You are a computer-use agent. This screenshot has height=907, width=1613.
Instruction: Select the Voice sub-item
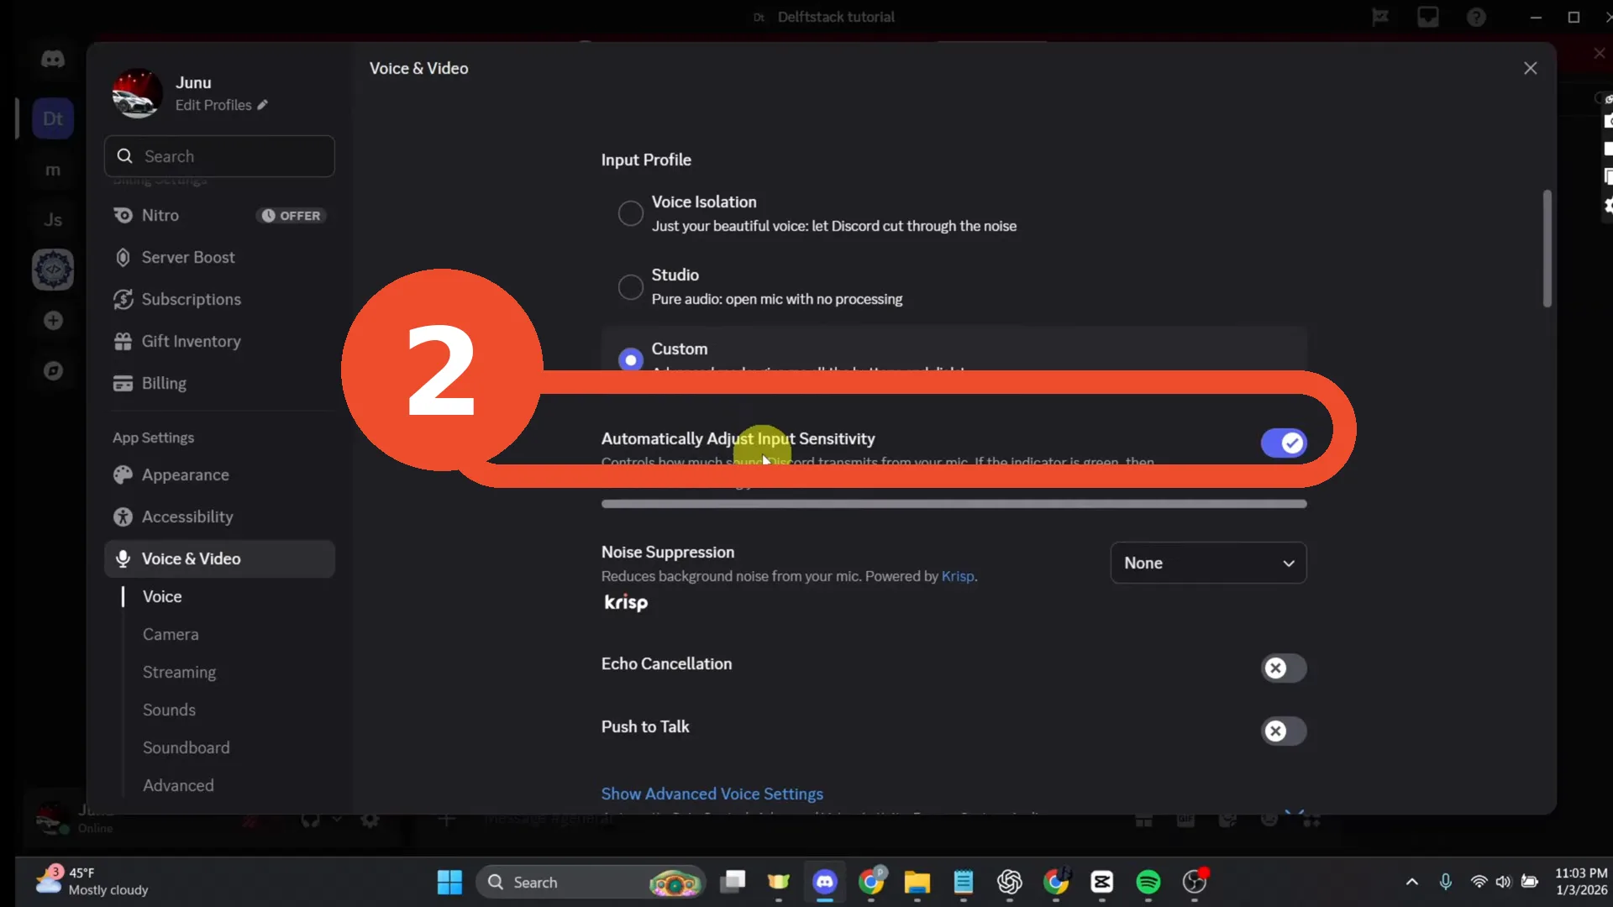(x=162, y=596)
